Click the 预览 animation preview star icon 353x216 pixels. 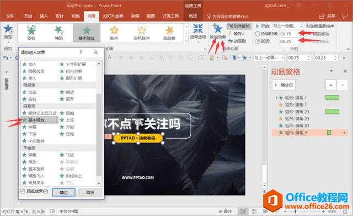click(x=8, y=29)
